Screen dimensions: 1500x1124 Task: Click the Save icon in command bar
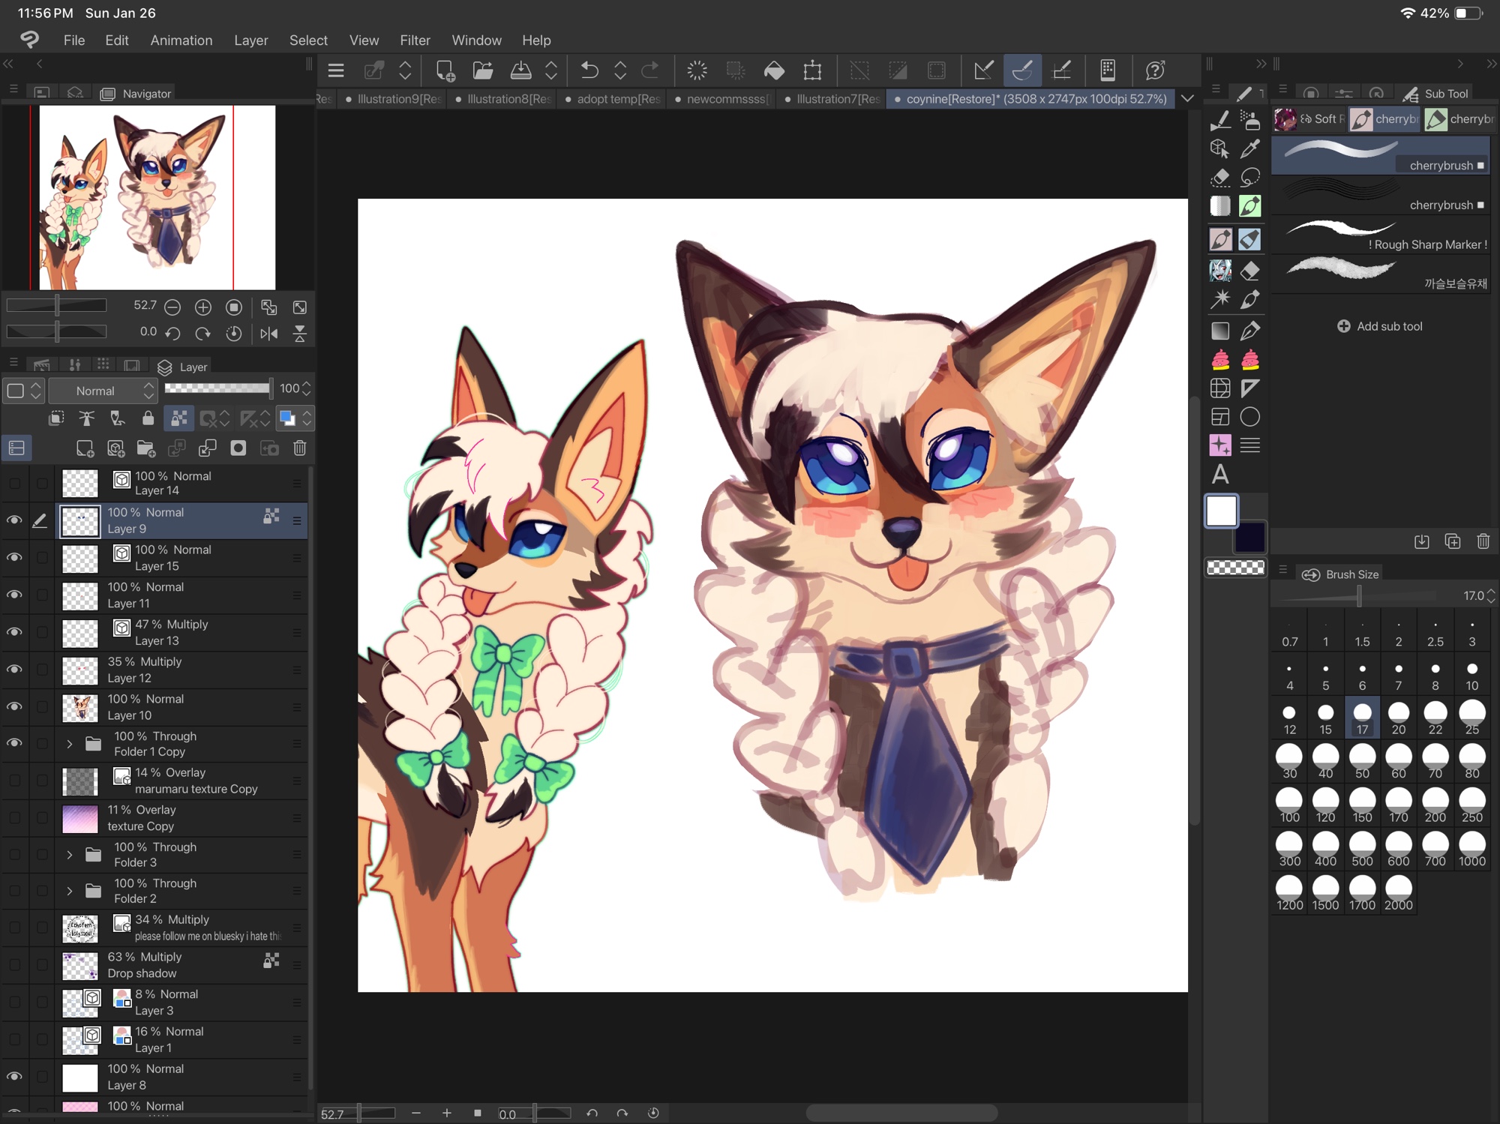click(520, 70)
